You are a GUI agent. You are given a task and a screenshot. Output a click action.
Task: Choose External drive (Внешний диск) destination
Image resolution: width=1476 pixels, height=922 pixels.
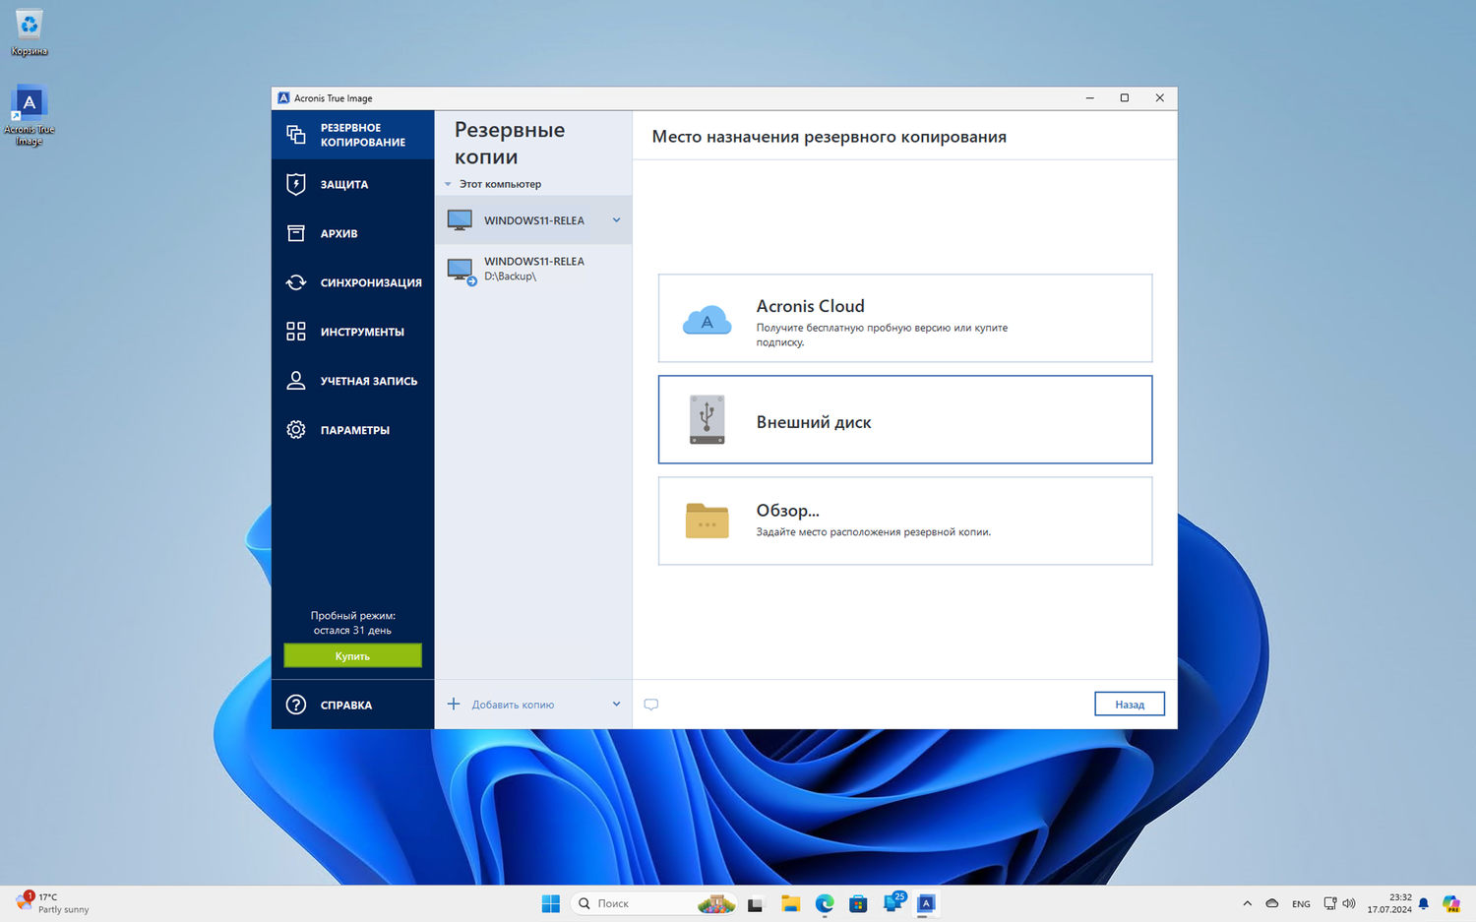tap(904, 420)
